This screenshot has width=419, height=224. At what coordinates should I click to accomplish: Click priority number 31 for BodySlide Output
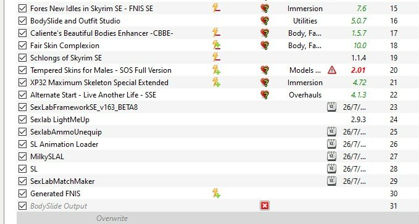point(393,206)
